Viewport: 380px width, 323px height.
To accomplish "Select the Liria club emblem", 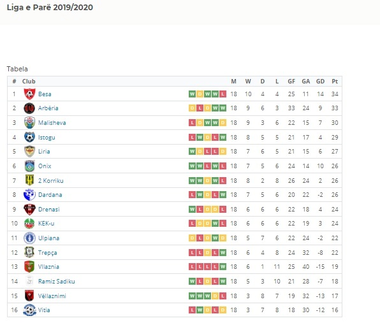I will tap(29, 152).
